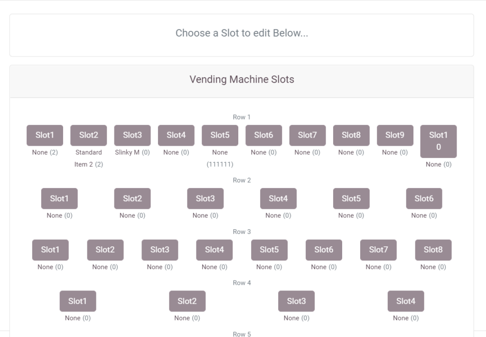This screenshot has height=337, width=486.
Task: Select Slot8 in Row 1
Action: [x=351, y=135]
